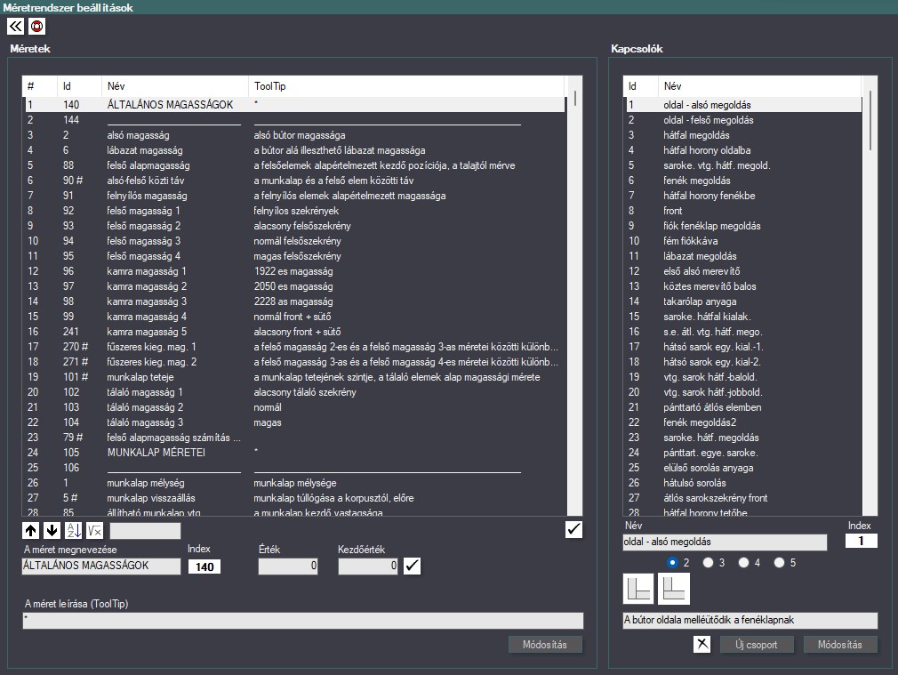Click the X delete icon in Kapcsolók

702,644
